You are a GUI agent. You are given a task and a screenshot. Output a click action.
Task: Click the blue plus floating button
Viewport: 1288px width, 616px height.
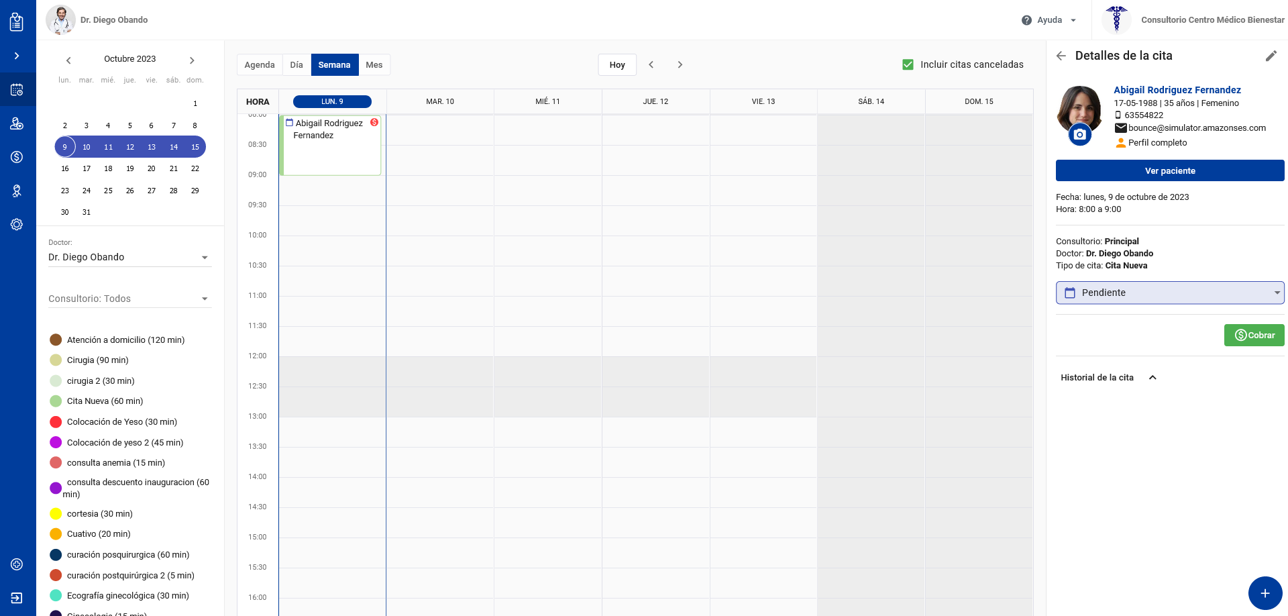coord(1265,593)
